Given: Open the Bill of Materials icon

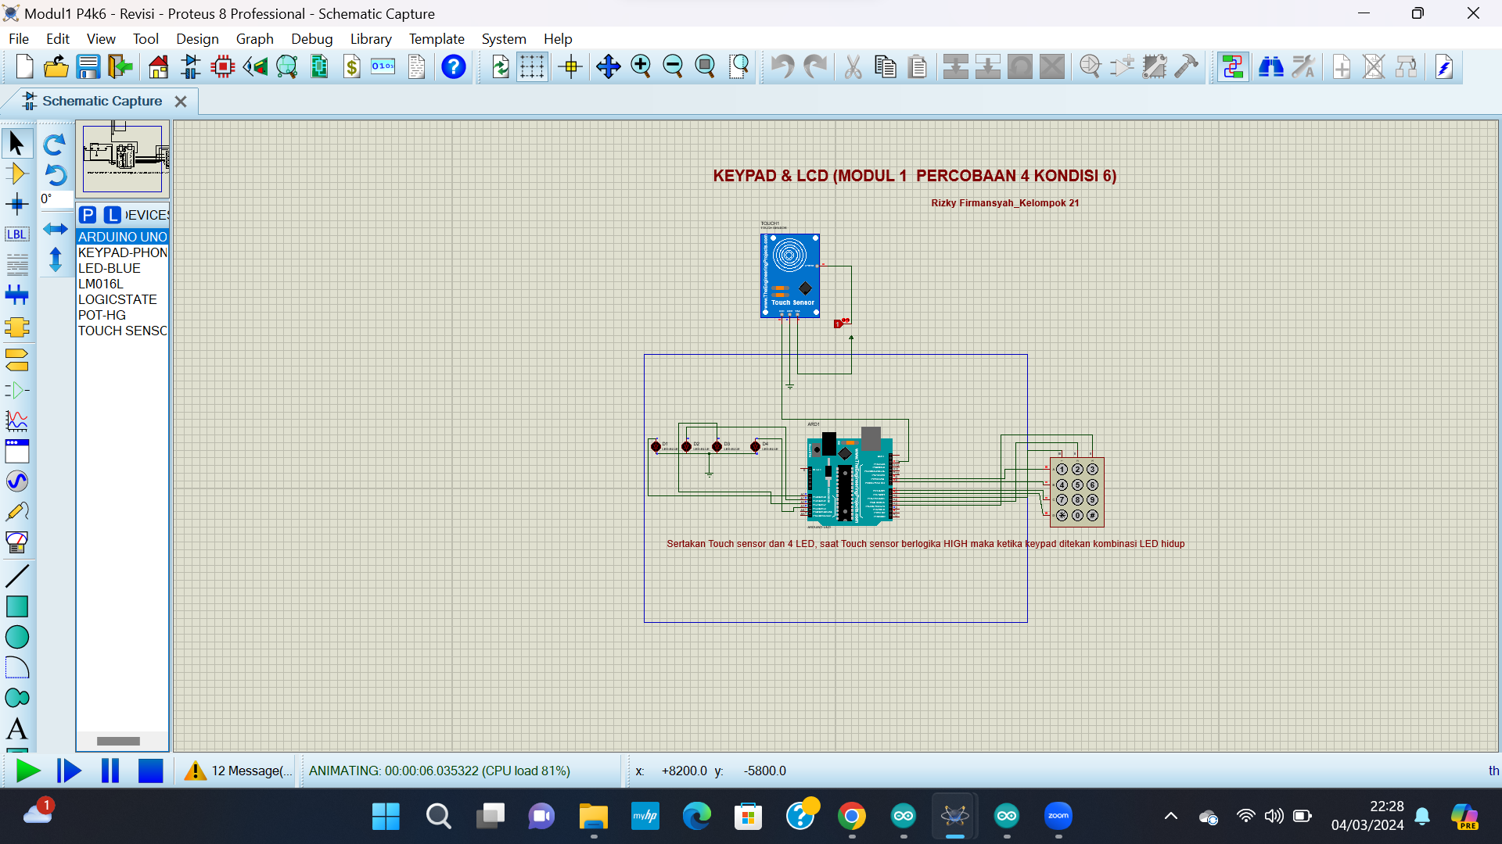Looking at the screenshot, I should coord(352,67).
